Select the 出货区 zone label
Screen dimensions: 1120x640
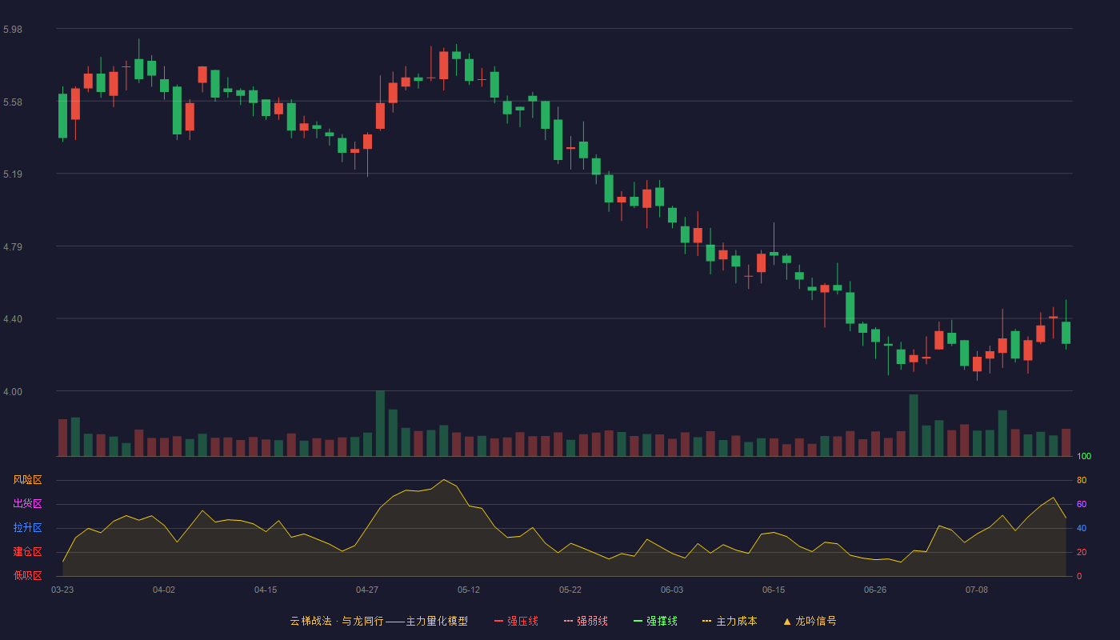27,504
